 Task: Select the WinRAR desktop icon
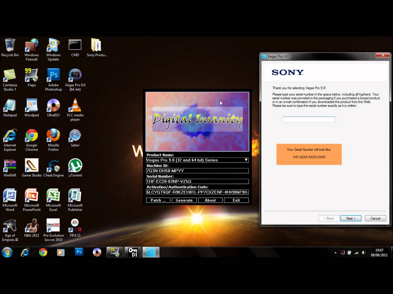10,168
